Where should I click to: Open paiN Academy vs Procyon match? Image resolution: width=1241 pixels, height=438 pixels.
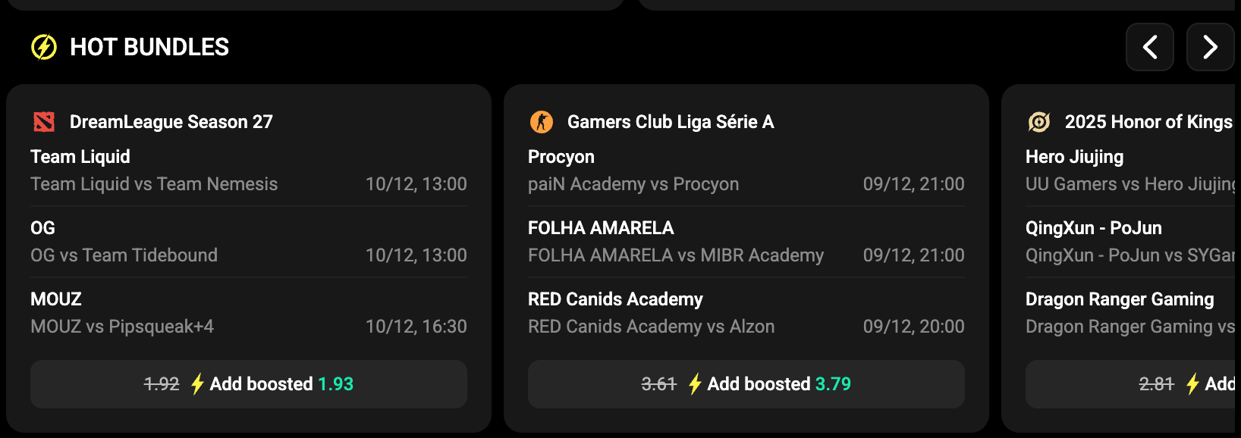coord(633,184)
